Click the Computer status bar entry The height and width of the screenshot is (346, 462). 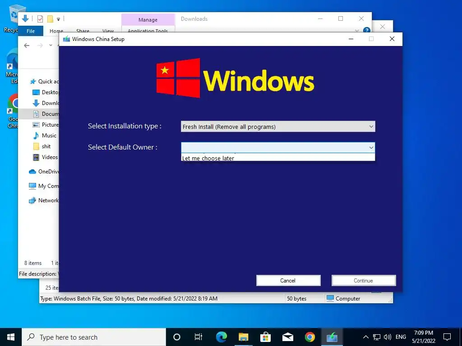coord(343,298)
